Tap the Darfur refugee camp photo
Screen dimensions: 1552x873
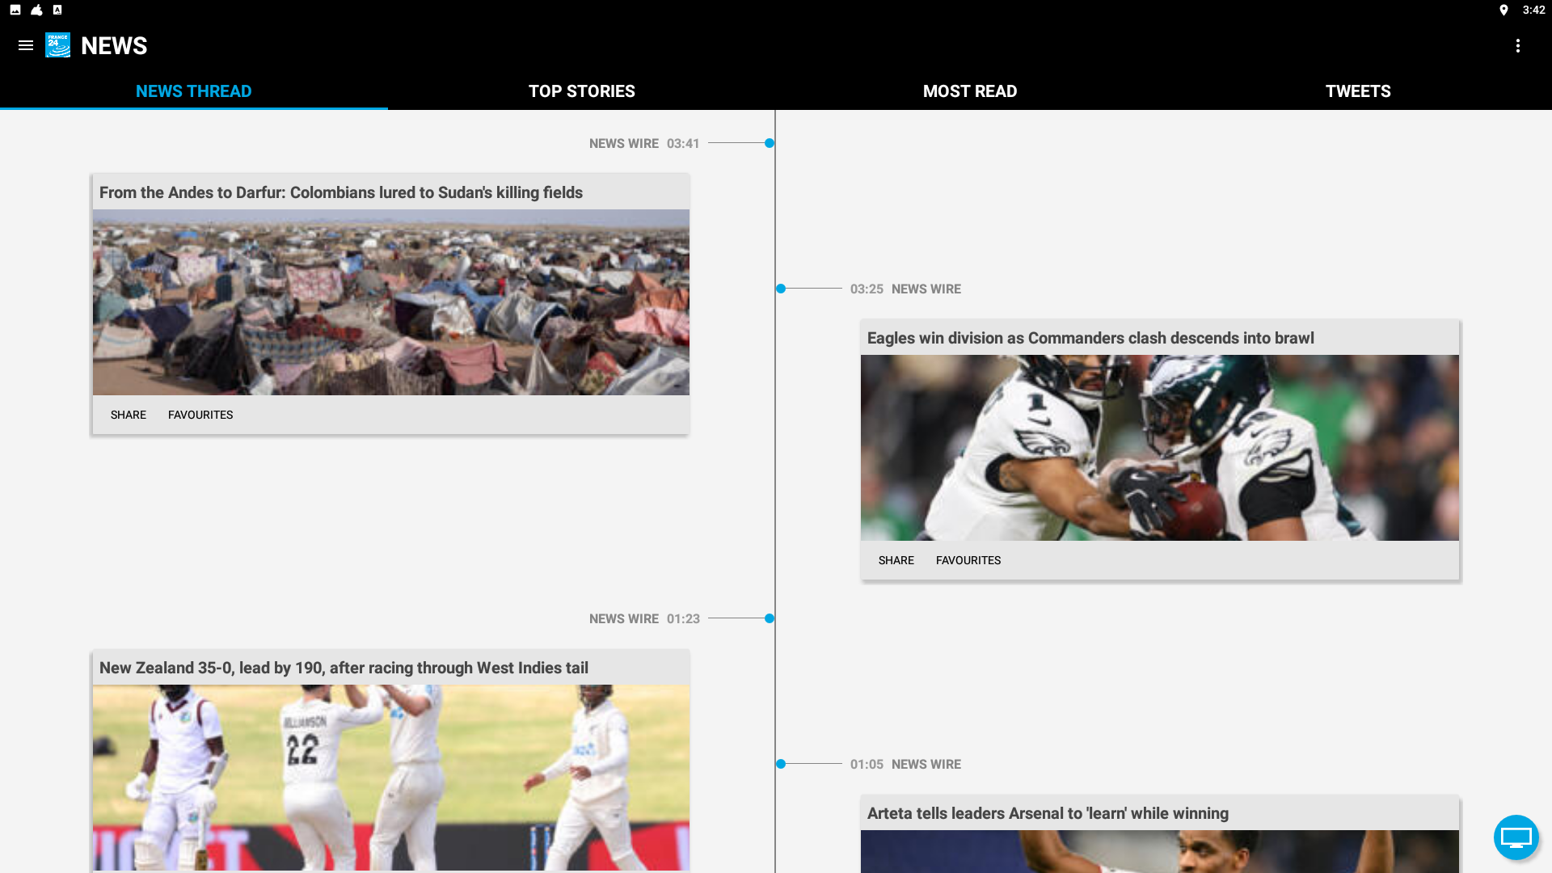[391, 302]
